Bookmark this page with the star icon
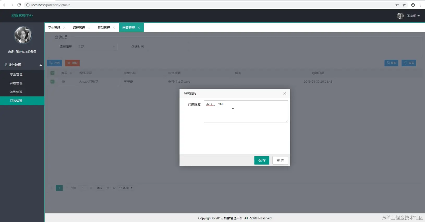Screen dimensions: 425x222 tap(404, 5)
